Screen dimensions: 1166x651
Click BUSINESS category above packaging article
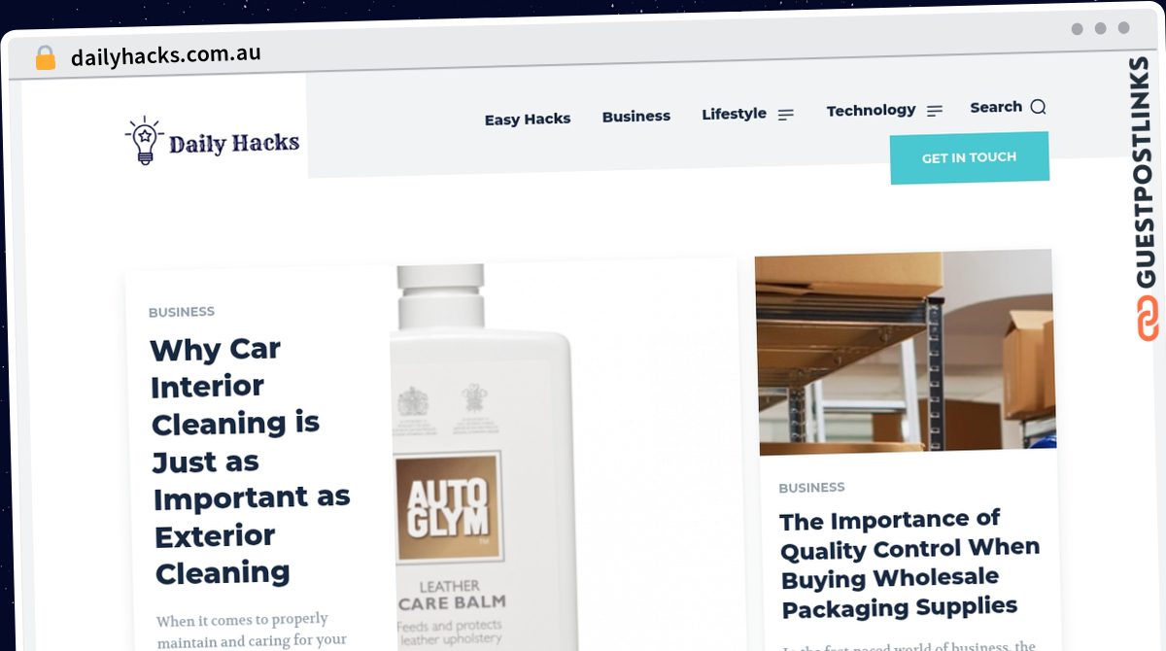[812, 488]
